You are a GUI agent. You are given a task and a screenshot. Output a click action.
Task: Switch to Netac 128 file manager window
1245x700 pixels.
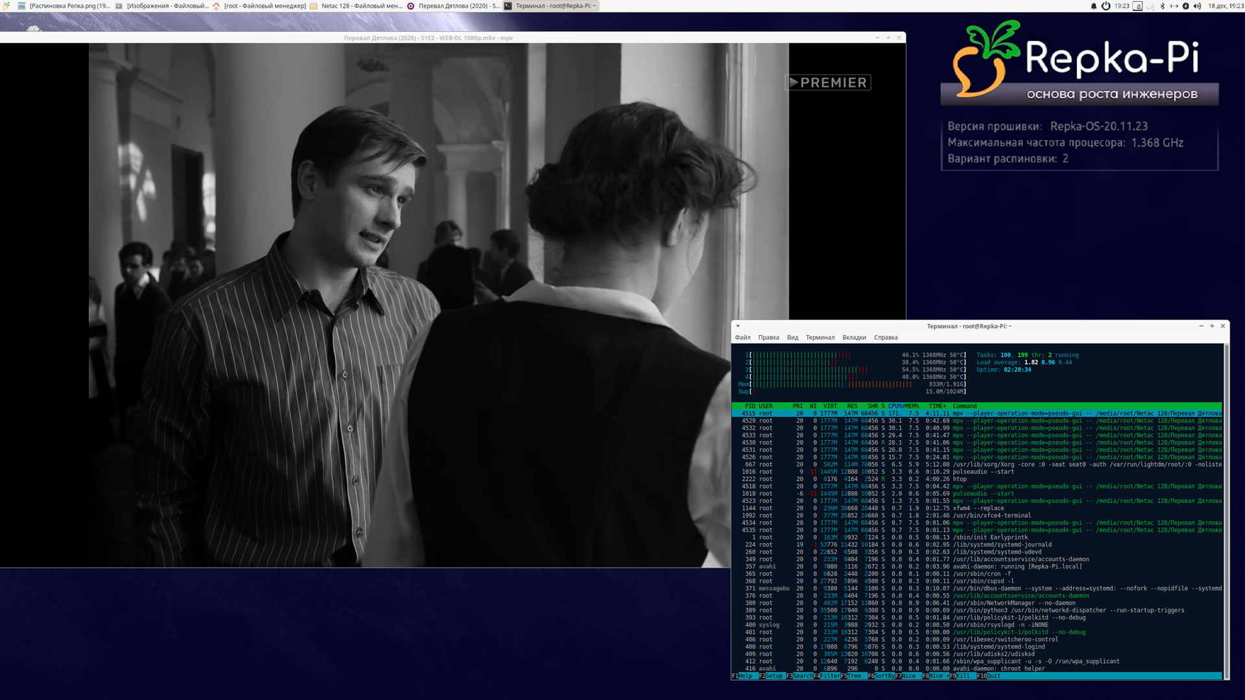tap(355, 6)
